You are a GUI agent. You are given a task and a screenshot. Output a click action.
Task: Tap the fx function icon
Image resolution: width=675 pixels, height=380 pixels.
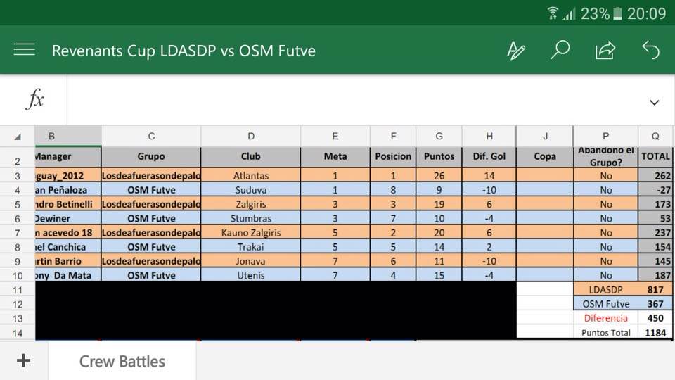pos(34,99)
